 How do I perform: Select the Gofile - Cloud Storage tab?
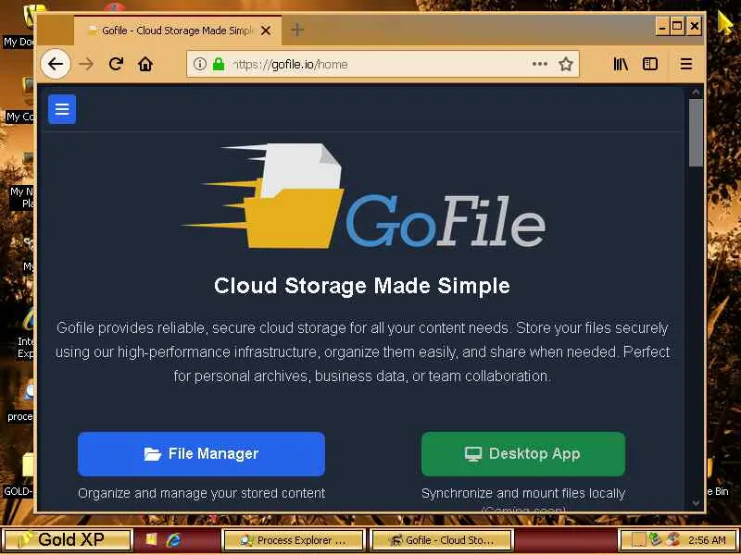click(x=178, y=31)
